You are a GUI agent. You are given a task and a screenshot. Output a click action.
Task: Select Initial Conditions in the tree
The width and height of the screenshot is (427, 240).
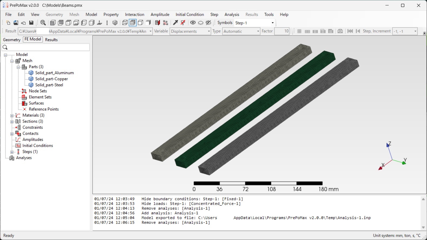point(38,146)
